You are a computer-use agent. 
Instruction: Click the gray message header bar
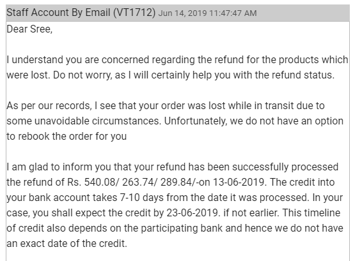pos(178,13)
